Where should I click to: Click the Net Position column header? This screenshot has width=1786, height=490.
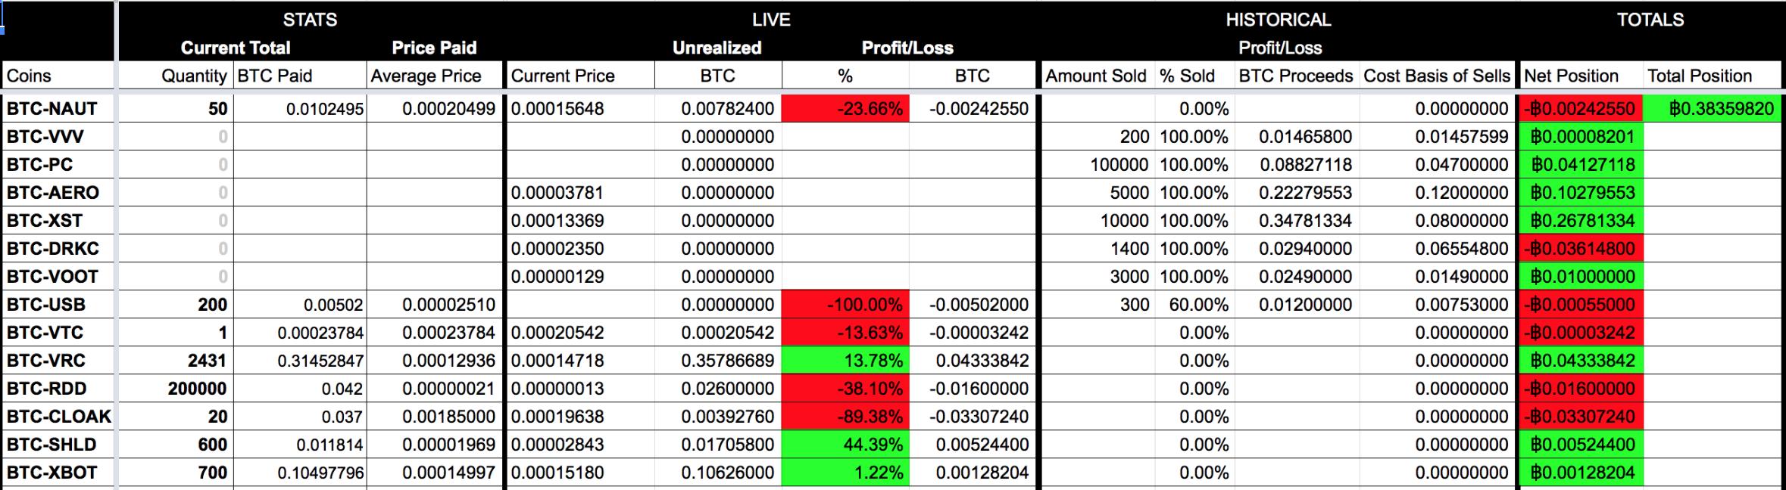point(1571,76)
